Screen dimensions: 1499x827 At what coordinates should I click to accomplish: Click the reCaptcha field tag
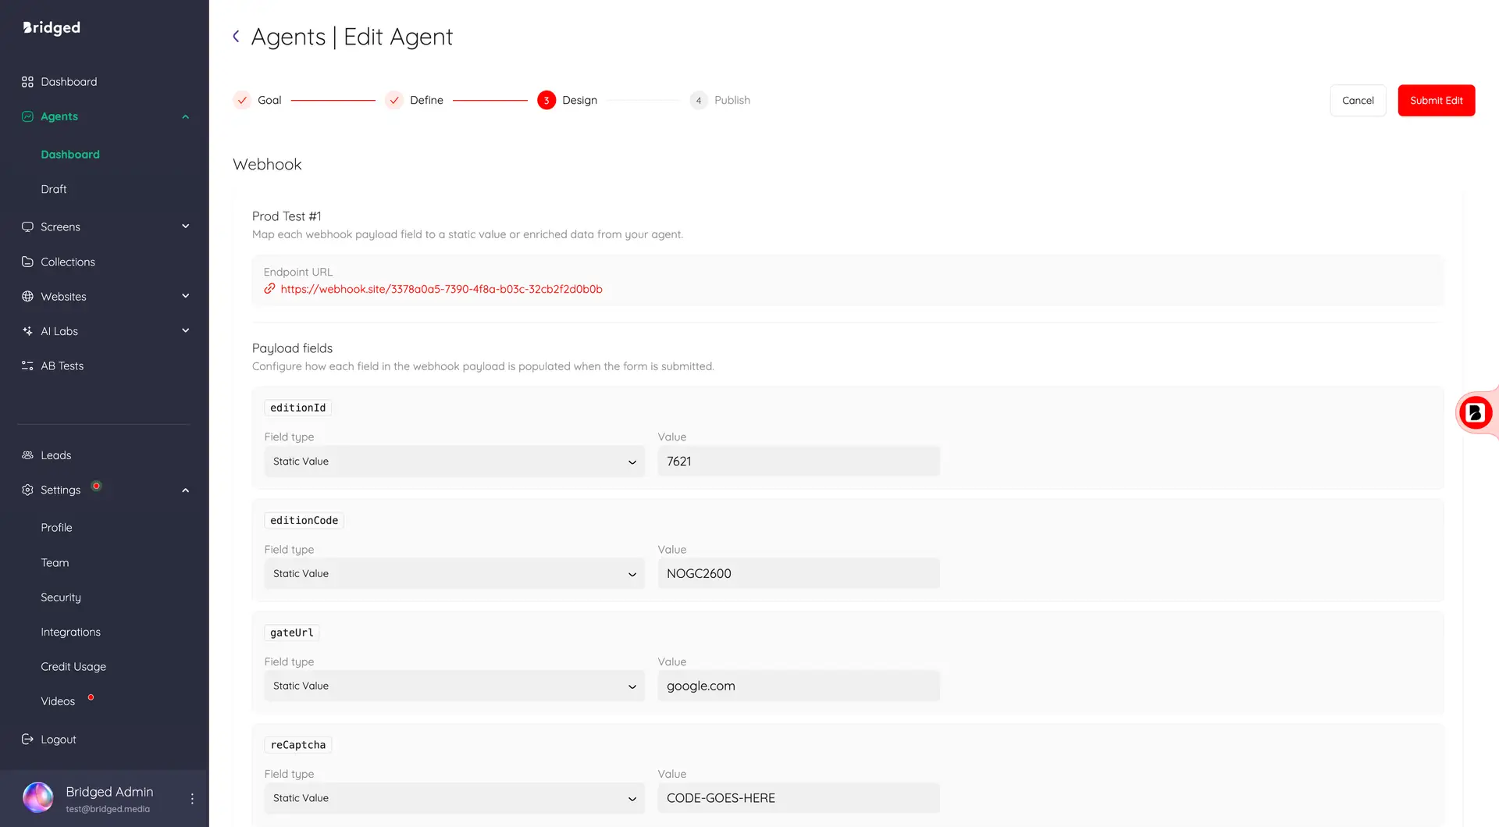point(297,745)
